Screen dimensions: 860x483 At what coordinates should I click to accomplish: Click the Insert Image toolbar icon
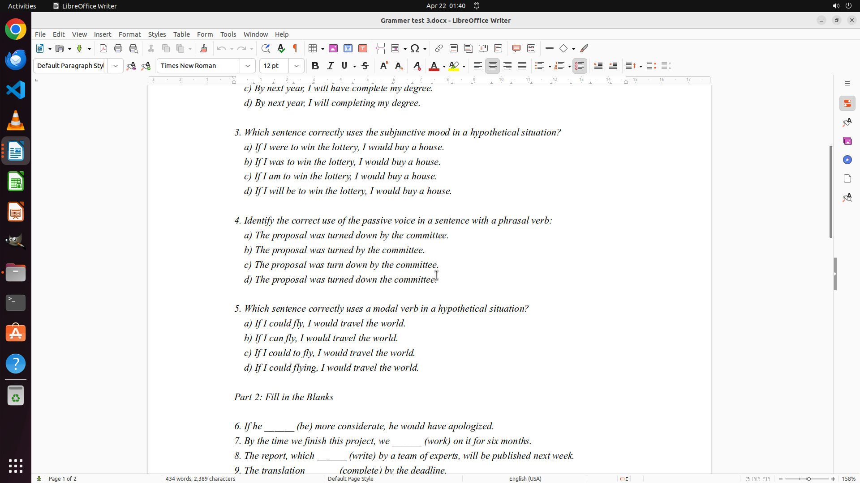[x=333, y=48]
